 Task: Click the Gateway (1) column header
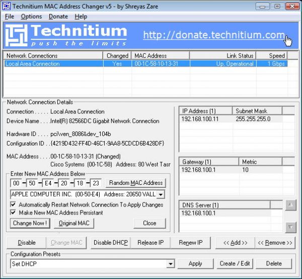click(209, 162)
